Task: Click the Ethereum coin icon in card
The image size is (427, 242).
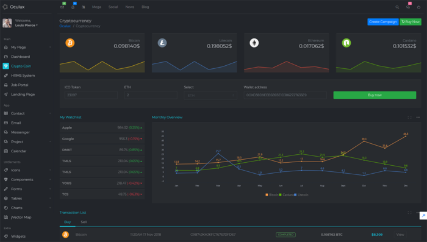Action: point(254,43)
